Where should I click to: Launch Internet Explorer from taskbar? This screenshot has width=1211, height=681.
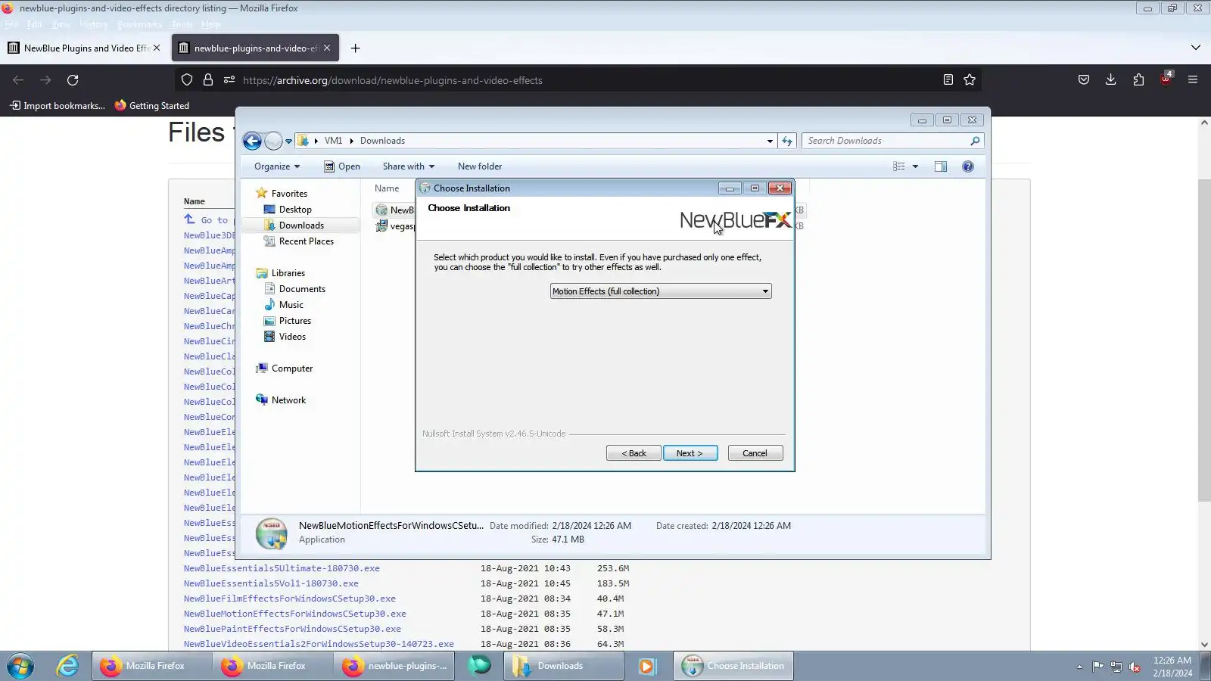[x=67, y=666]
